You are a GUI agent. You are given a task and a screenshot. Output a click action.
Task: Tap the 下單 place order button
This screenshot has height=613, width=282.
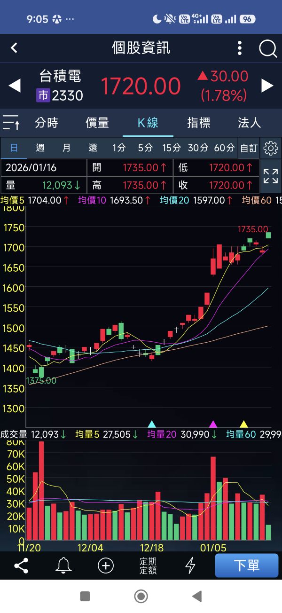point(247,566)
